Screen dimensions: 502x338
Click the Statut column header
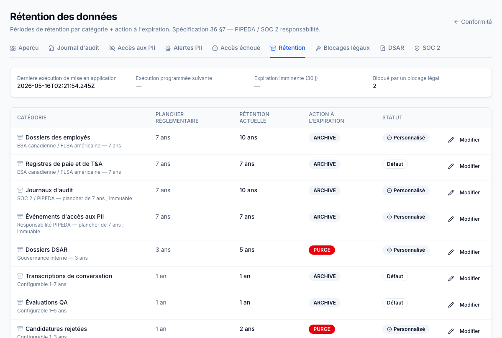392,118
